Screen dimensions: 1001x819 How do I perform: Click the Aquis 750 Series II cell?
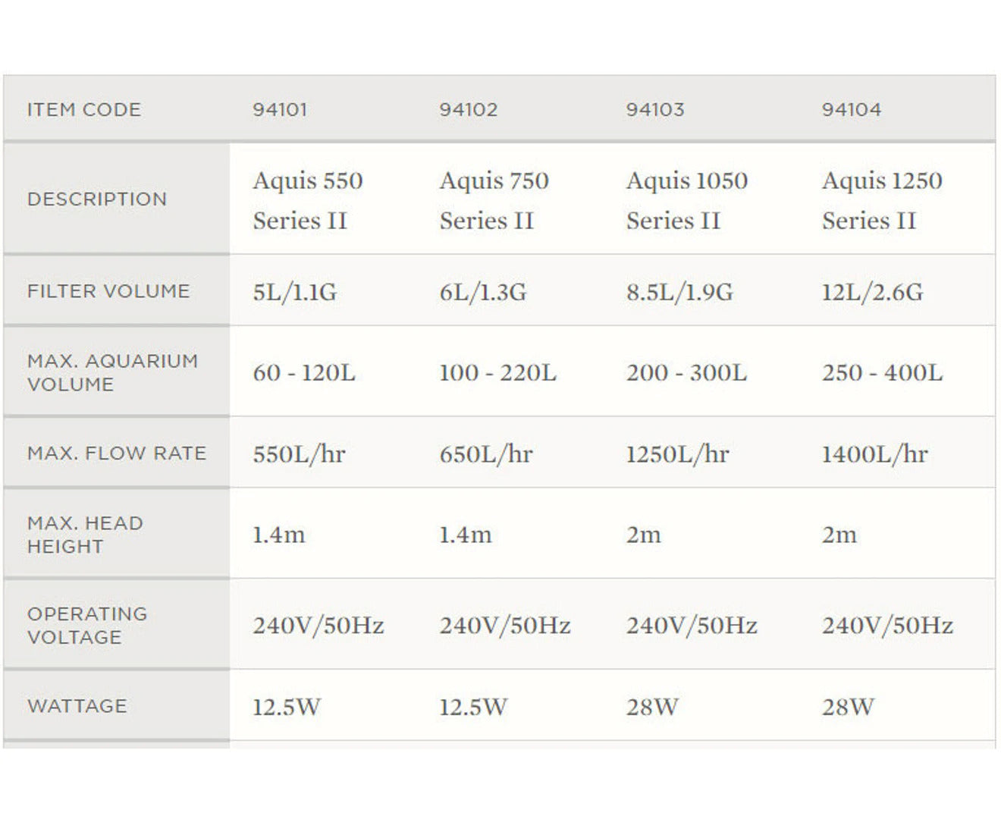click(494, 200)
